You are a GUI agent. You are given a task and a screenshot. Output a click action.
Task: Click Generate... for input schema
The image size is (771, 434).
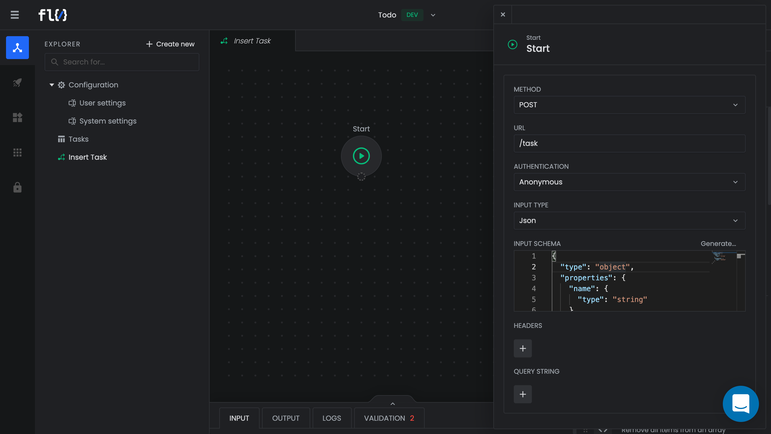coord(718,244)
